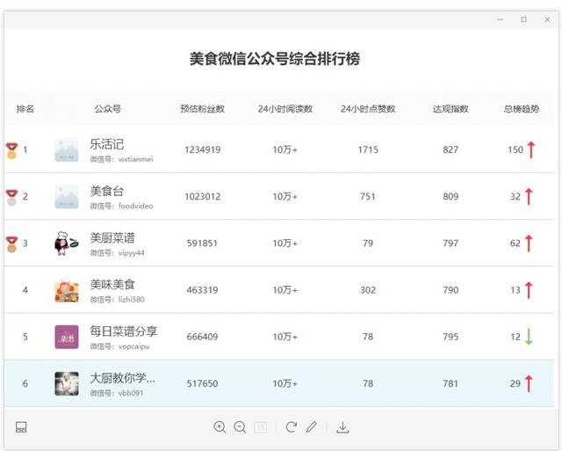Screen dimensions: 562x451
Task: Click the 1:1 actual size icon
Action: (261, 427)
